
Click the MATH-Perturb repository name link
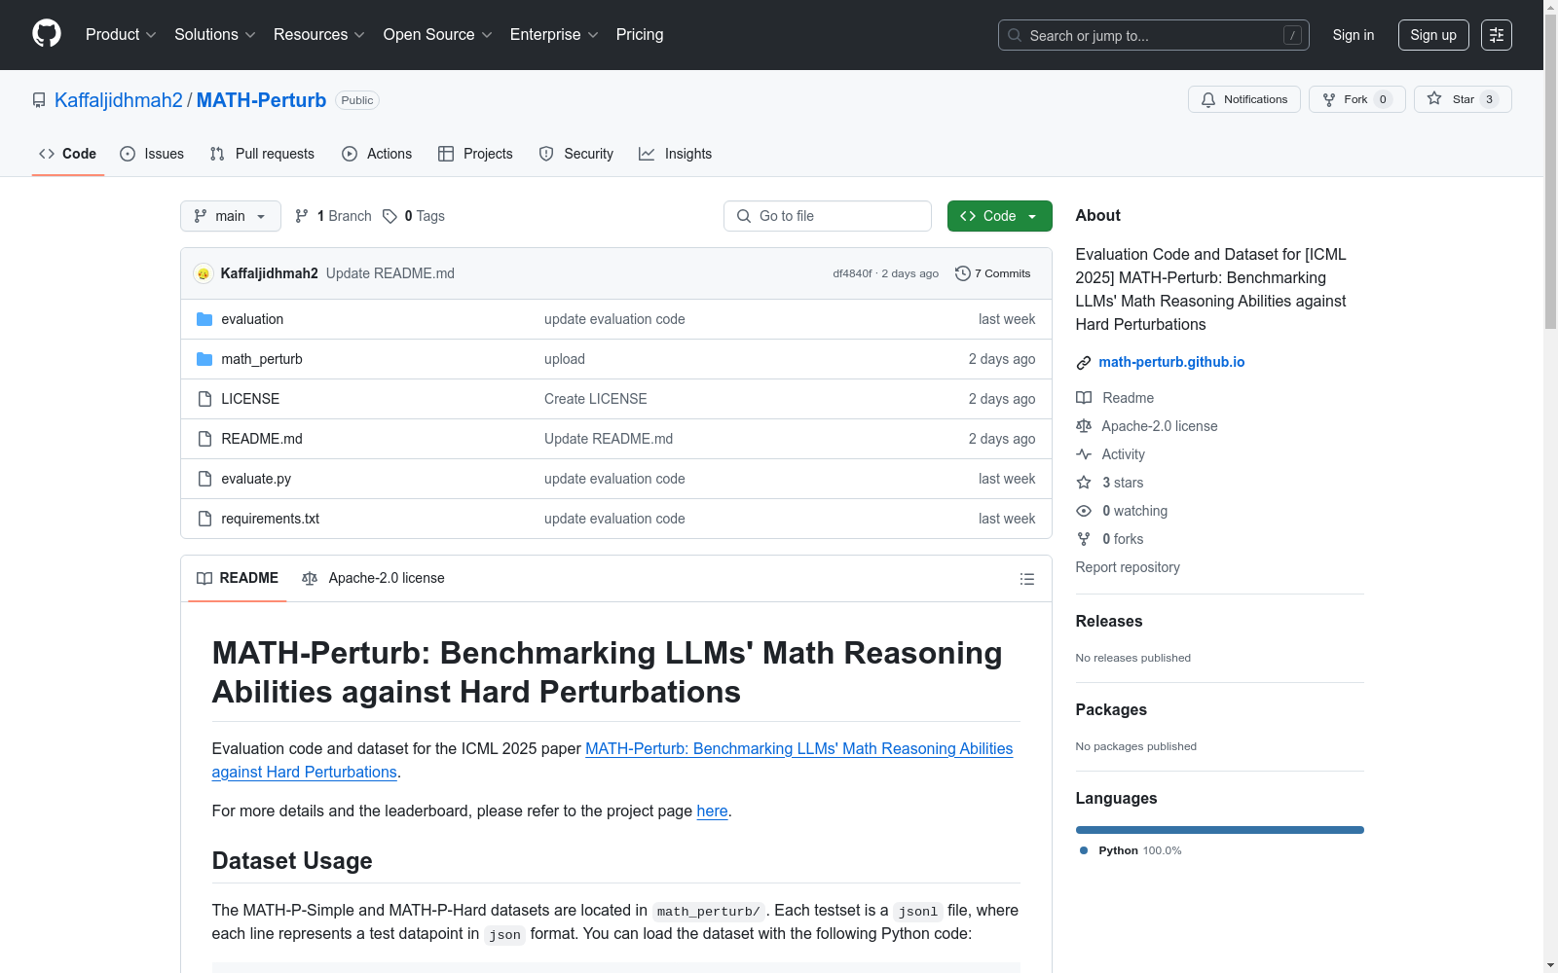261,100
